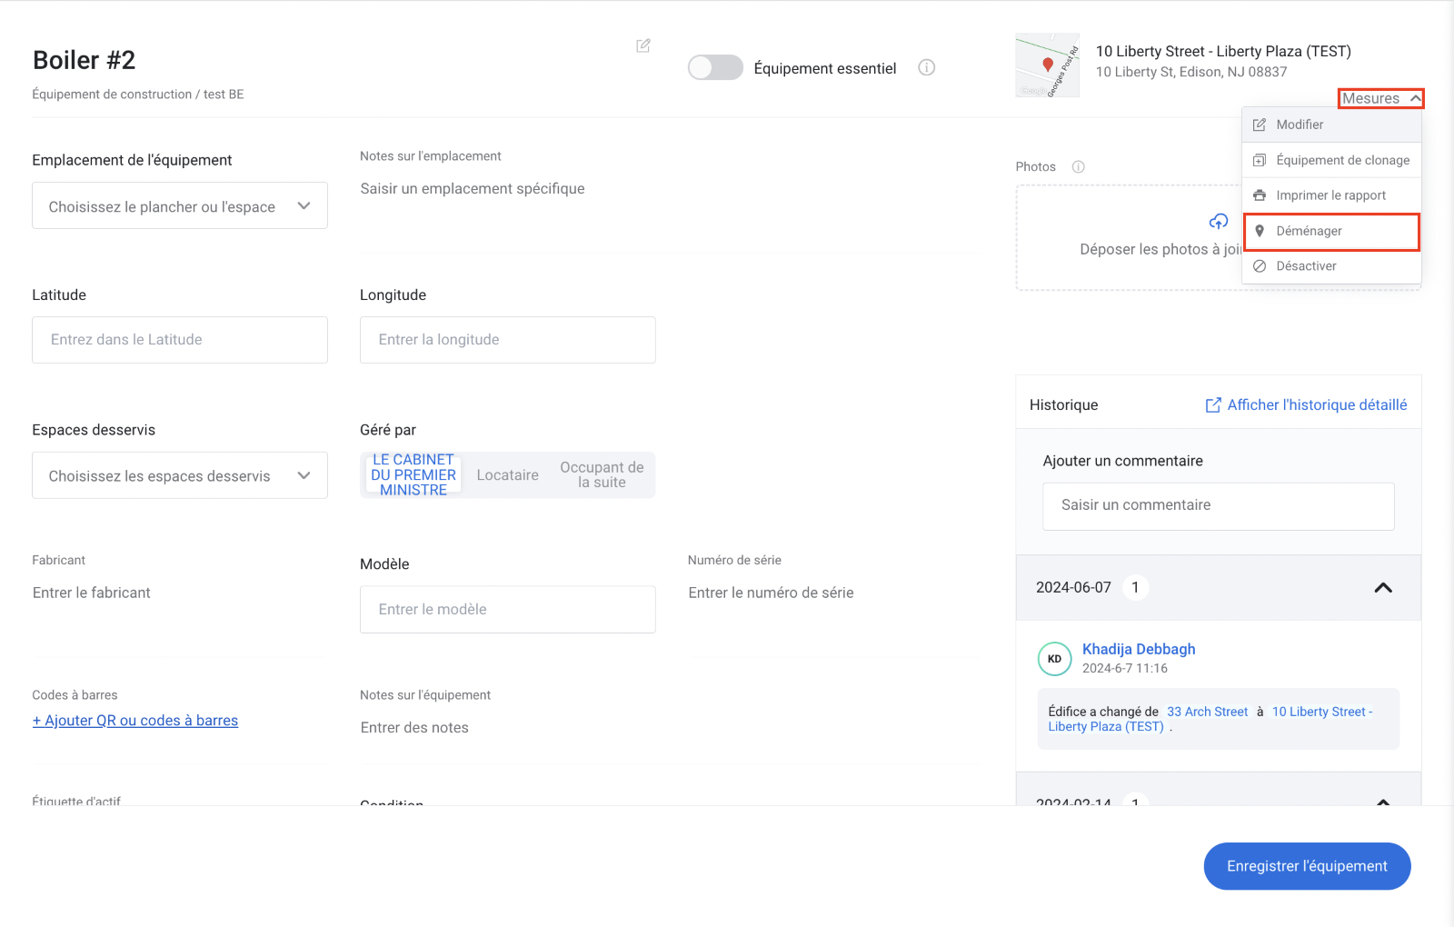Image resolution: width=1454 pixels, height=927 pixels.
Task: Open the Choisissez le plancher ou l'espace dropdown
Action: click(x=180, y=206)
